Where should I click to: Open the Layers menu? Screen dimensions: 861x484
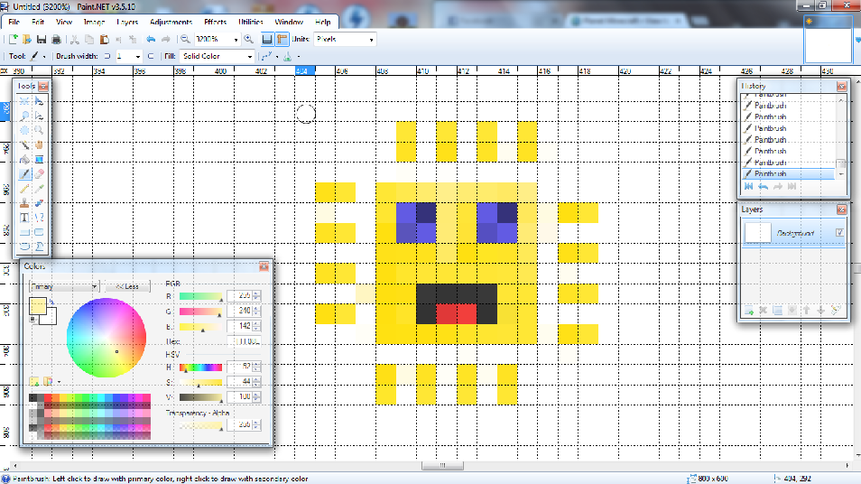point(127,22)
